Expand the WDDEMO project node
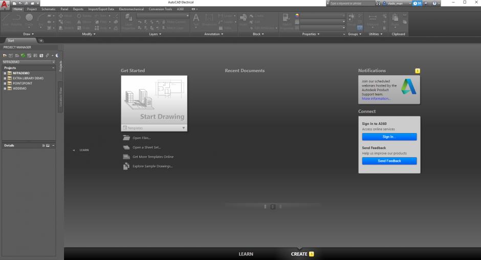Screen dimensions: 481x260 [5, 89]
